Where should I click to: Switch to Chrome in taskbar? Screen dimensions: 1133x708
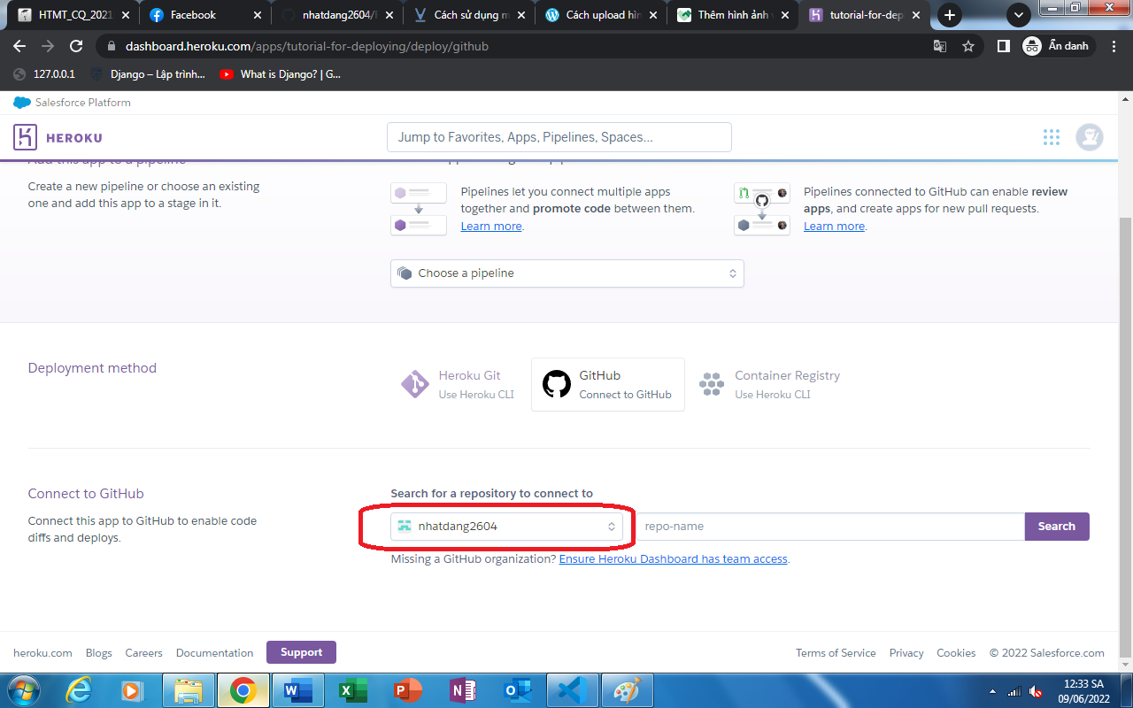click(x=243, y=690)
